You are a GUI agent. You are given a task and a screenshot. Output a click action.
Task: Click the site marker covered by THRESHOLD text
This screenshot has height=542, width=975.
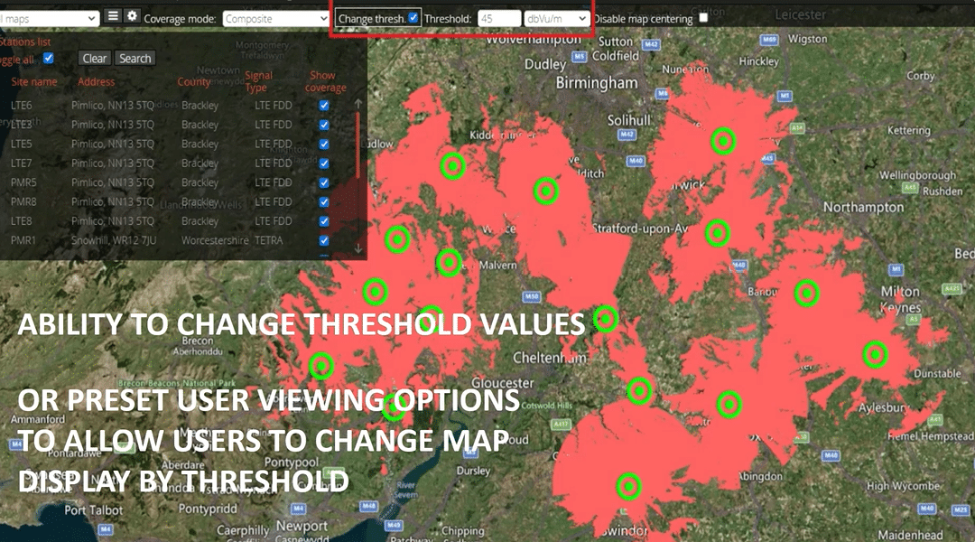(431, 317)
